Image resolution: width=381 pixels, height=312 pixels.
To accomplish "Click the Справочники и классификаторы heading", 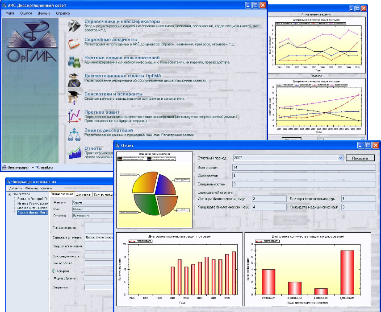I will click(x=122, y=21).
